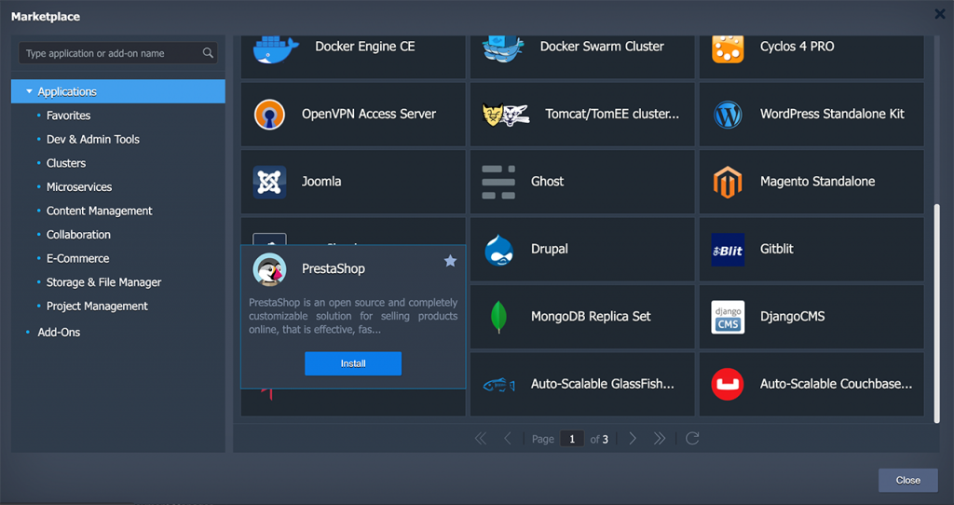The height and width of the screenshot is (505, 954).
Task: Go to the previous page
Action: coord(508,439)
